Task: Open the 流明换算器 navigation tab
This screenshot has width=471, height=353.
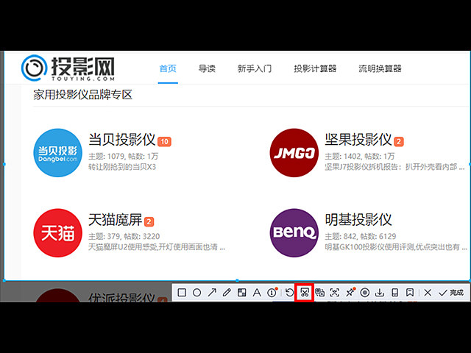Action: click(x=380, y=68)
